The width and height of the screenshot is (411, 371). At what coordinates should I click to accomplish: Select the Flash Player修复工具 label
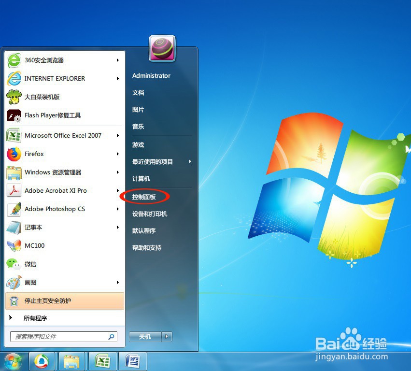tap(53, 115)
